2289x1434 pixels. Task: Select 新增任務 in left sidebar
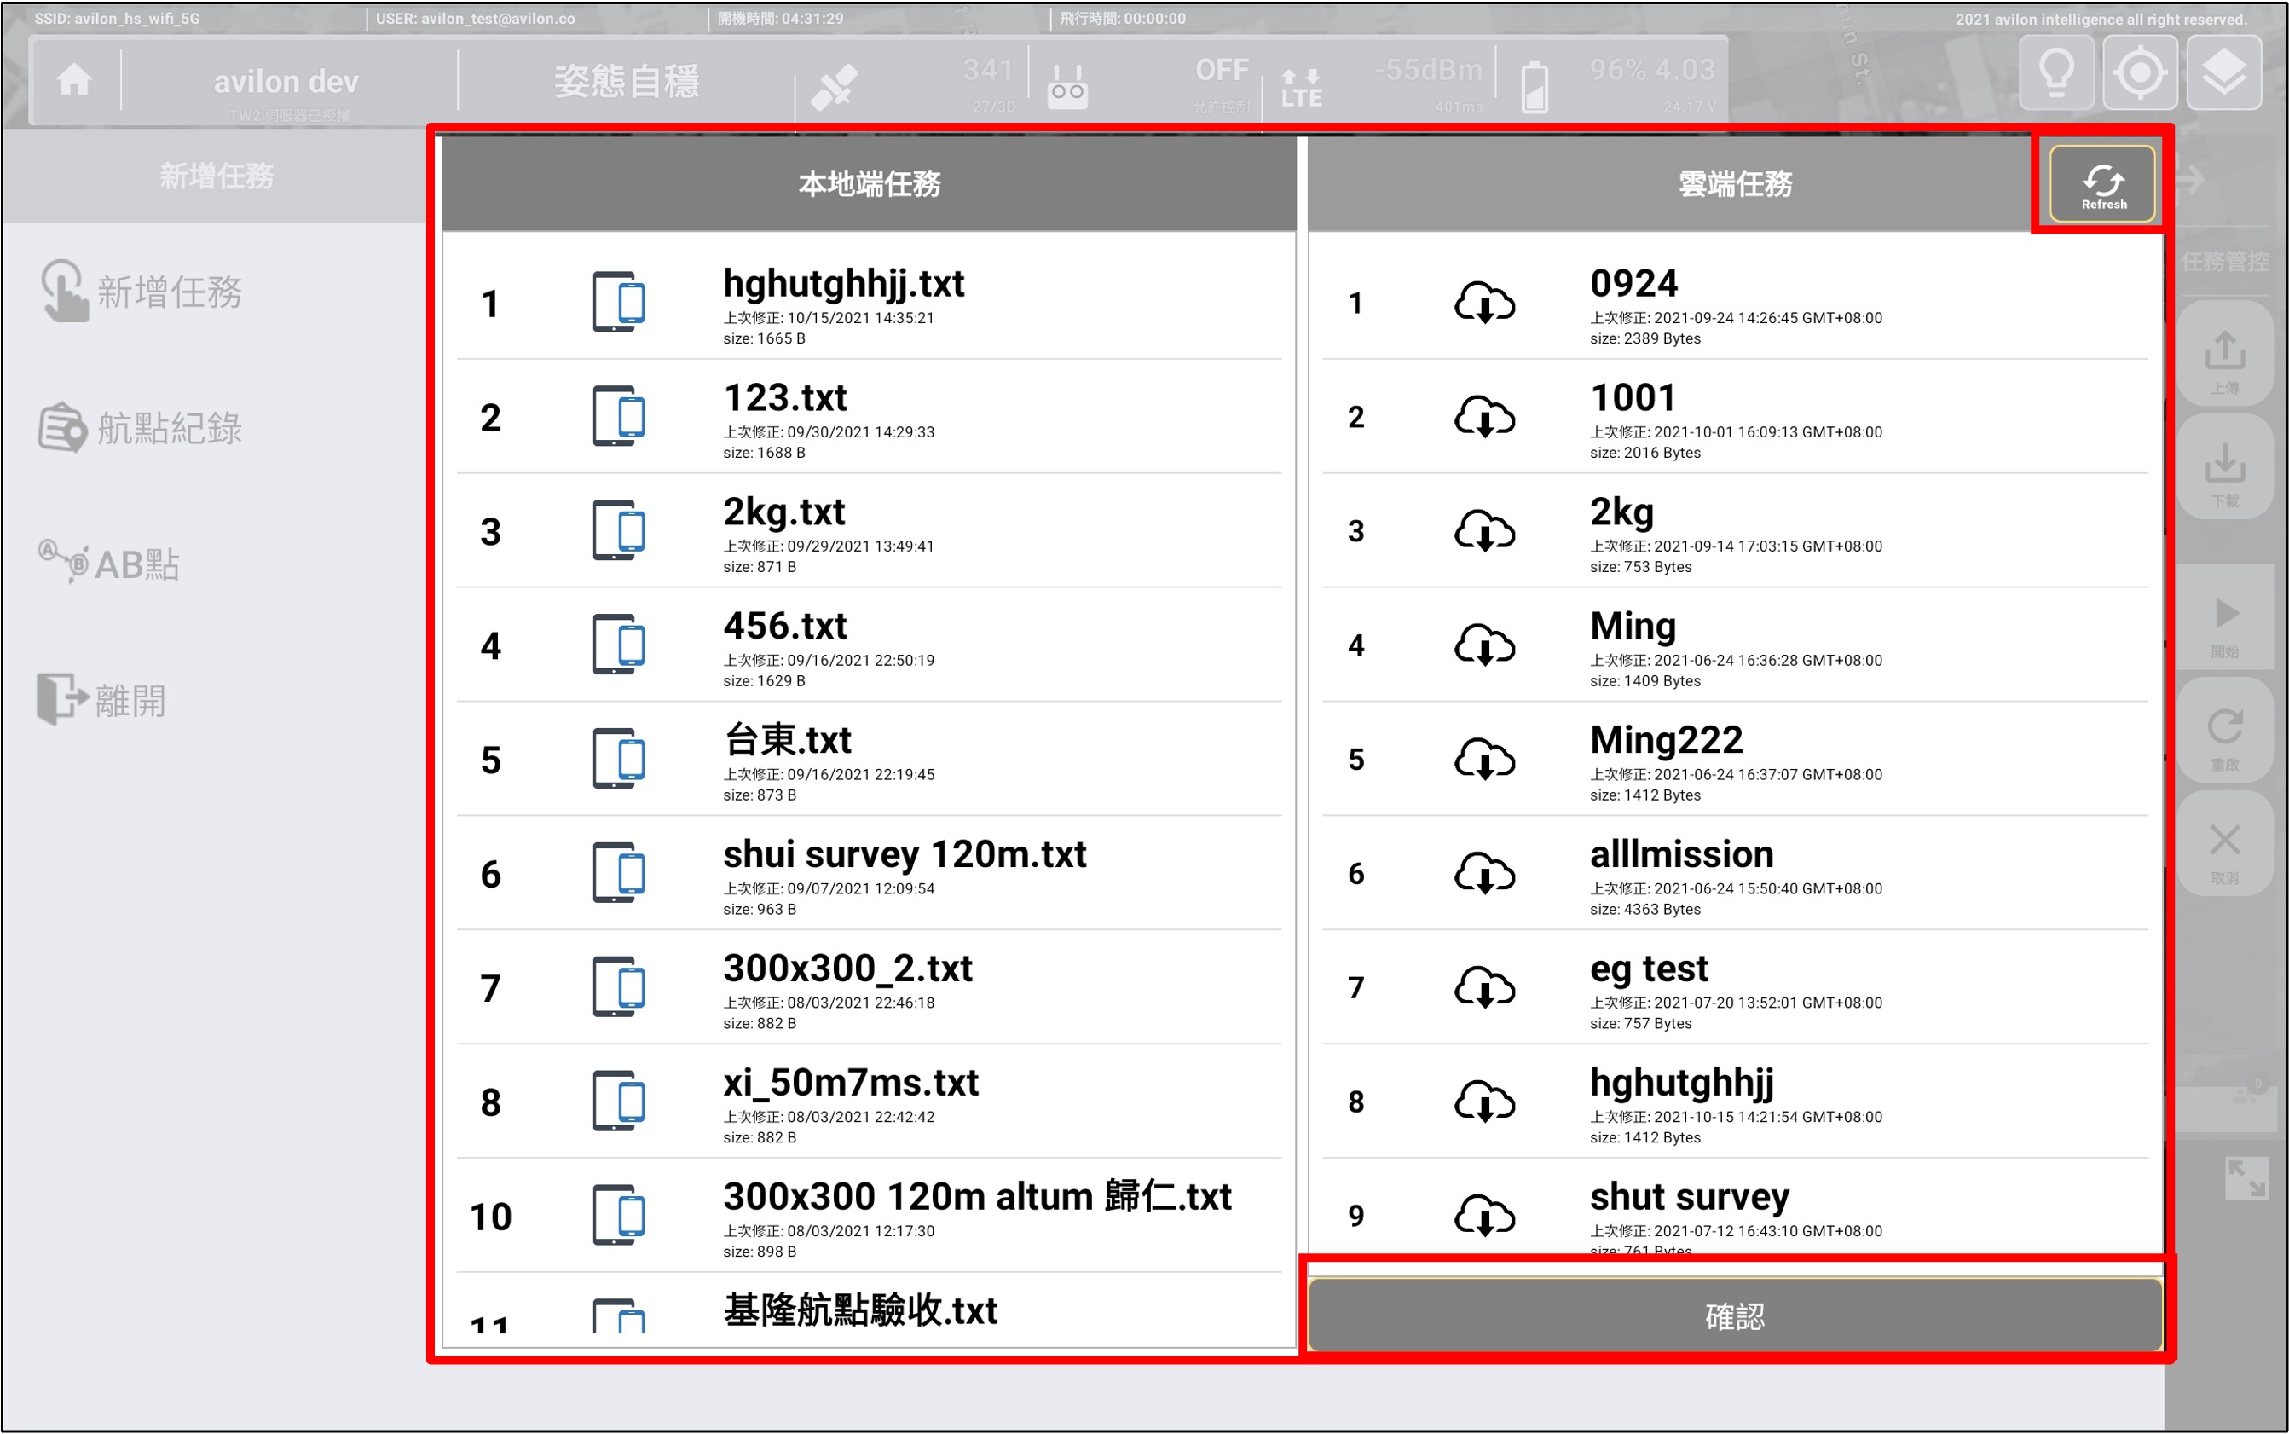(142, 292)
